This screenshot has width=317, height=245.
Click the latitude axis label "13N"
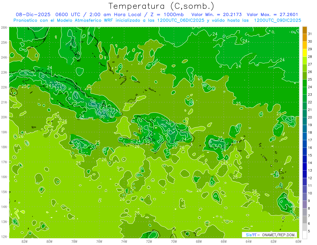[x=4, y=221]
